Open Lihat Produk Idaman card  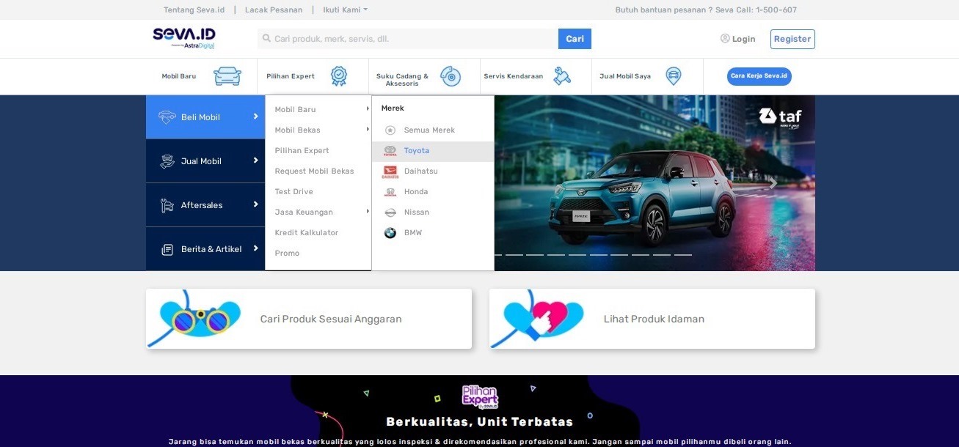pyautogui.click(x=652, y=319)
